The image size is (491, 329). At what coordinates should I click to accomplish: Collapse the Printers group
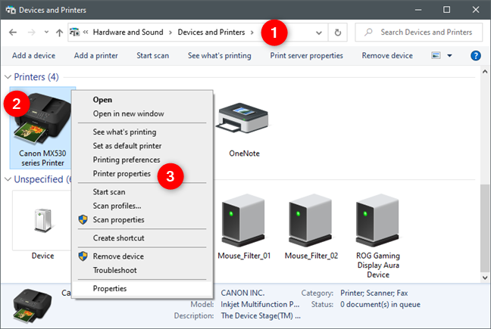click(8, 77)
